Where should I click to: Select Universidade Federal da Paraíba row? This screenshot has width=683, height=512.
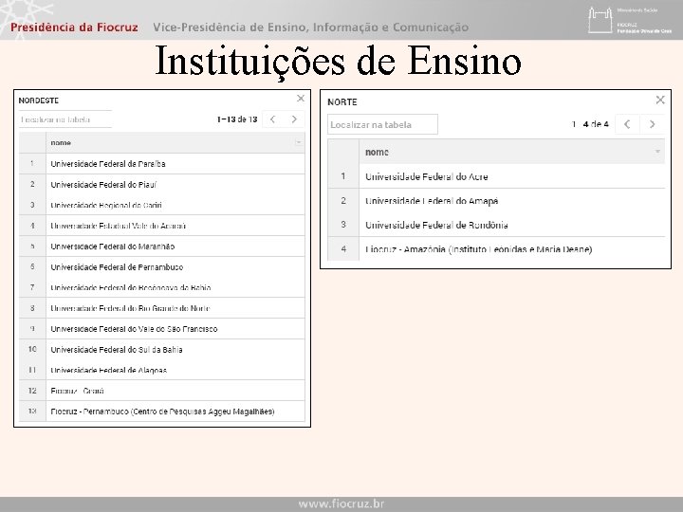pyautogui.click(x=162, y=164)
